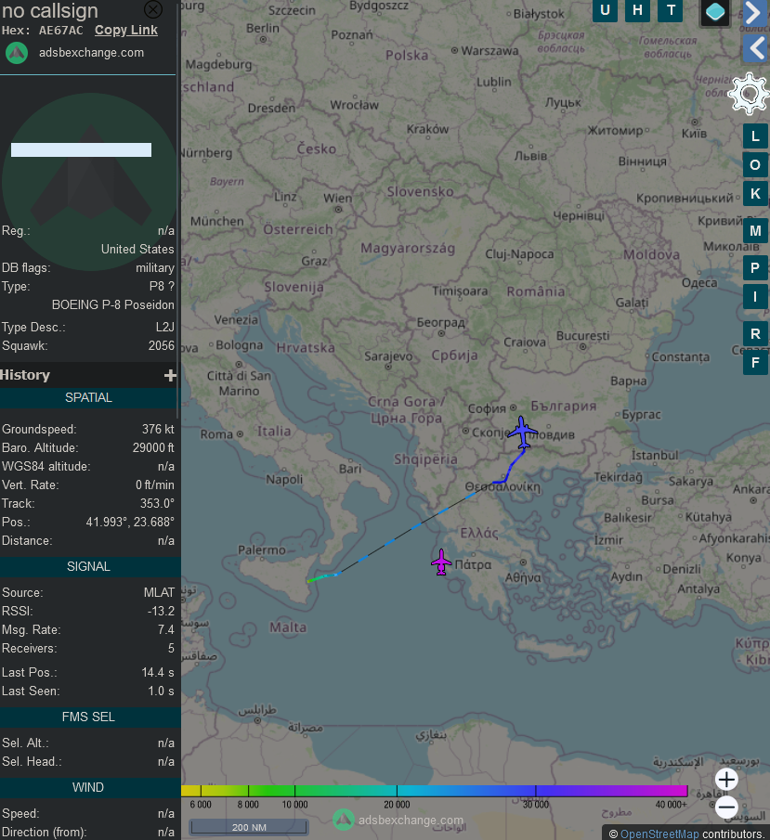770x840 pixels.
Task: Toggle the I map option button
Action: pyautogui.click(x=755, y=297)
